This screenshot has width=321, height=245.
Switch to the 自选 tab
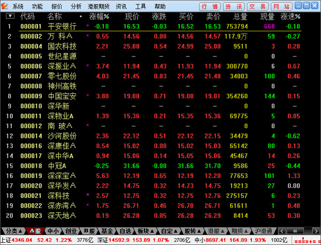[x=125, y=231]
